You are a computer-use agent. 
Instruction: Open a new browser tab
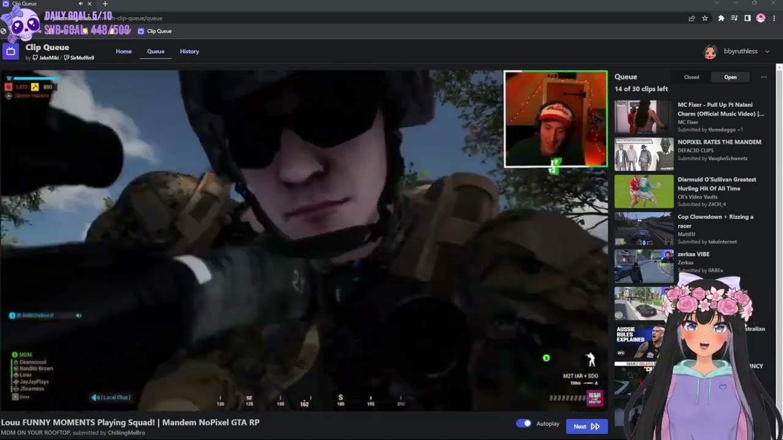tap(105, 4)
